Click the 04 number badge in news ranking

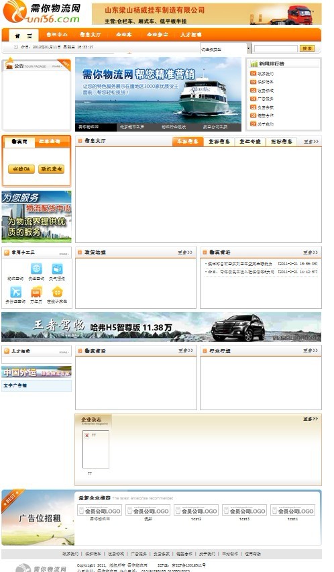click(253, 99)
